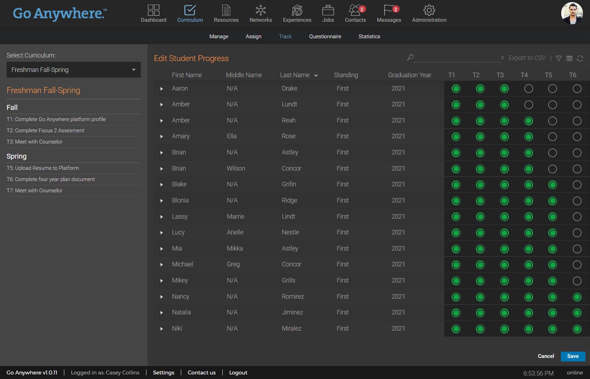Open the Experiences section icon
This screenshot has height=379, width=590.
tap(297, 11)
